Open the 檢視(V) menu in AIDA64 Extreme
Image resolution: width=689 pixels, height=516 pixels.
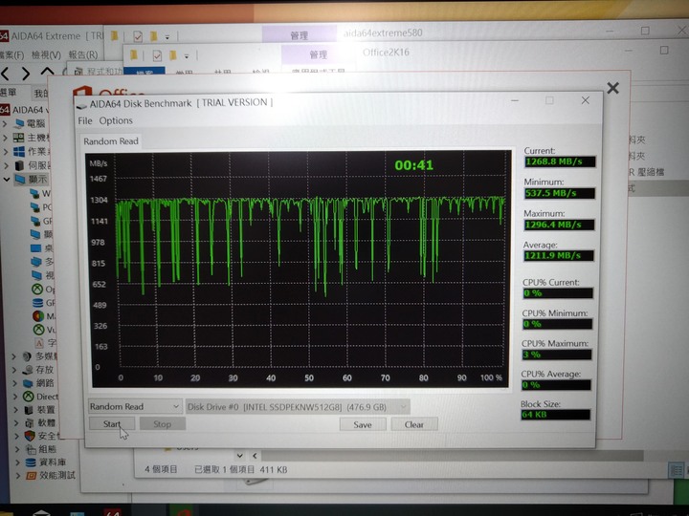(x=46, y=55)
